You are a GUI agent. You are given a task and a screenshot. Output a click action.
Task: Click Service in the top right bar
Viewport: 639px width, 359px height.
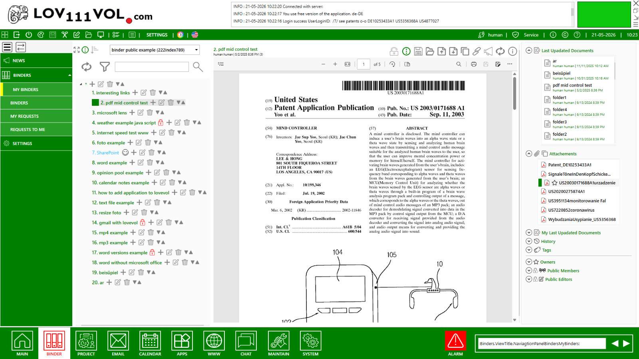point(531,35)
